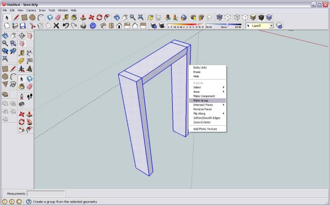Choose Reverse Faces

tap(207, 109)
